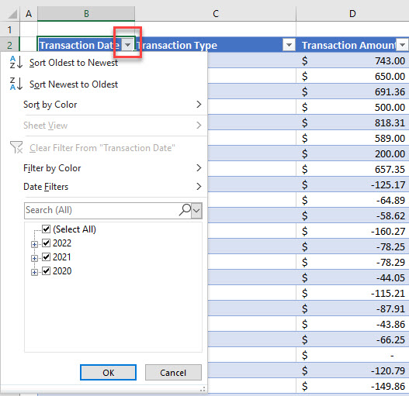Uncheck the 2022 year checkbox

pos(46,243)
